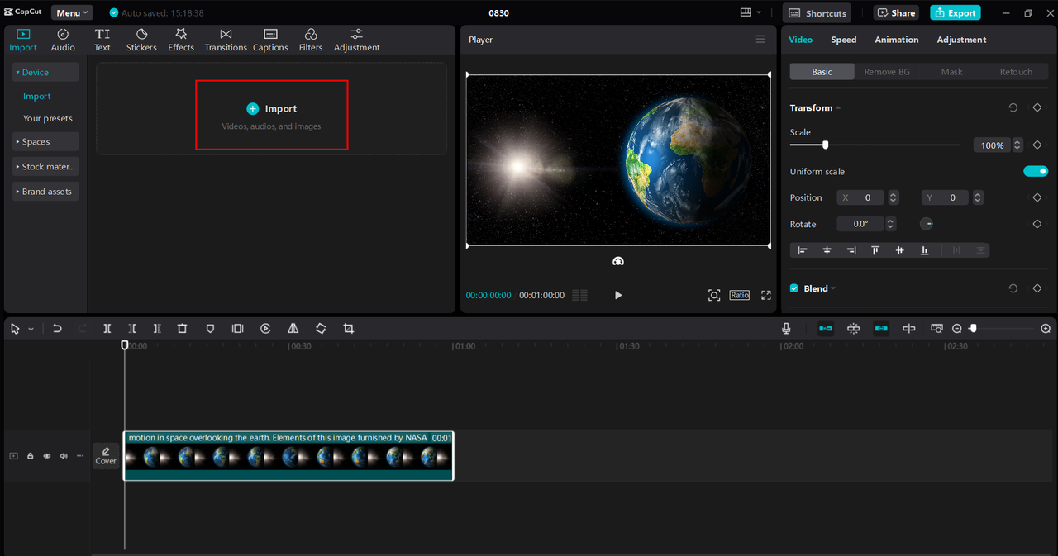Switch to the Animation tab
This screenshot has width=1058, height=556.
click(897, 40)
